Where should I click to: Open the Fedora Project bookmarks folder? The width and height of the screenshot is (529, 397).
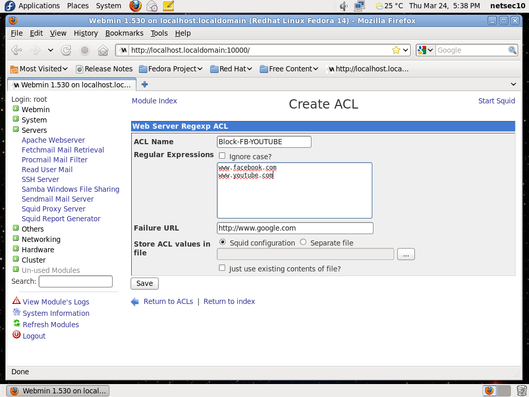tap(171, 69)
